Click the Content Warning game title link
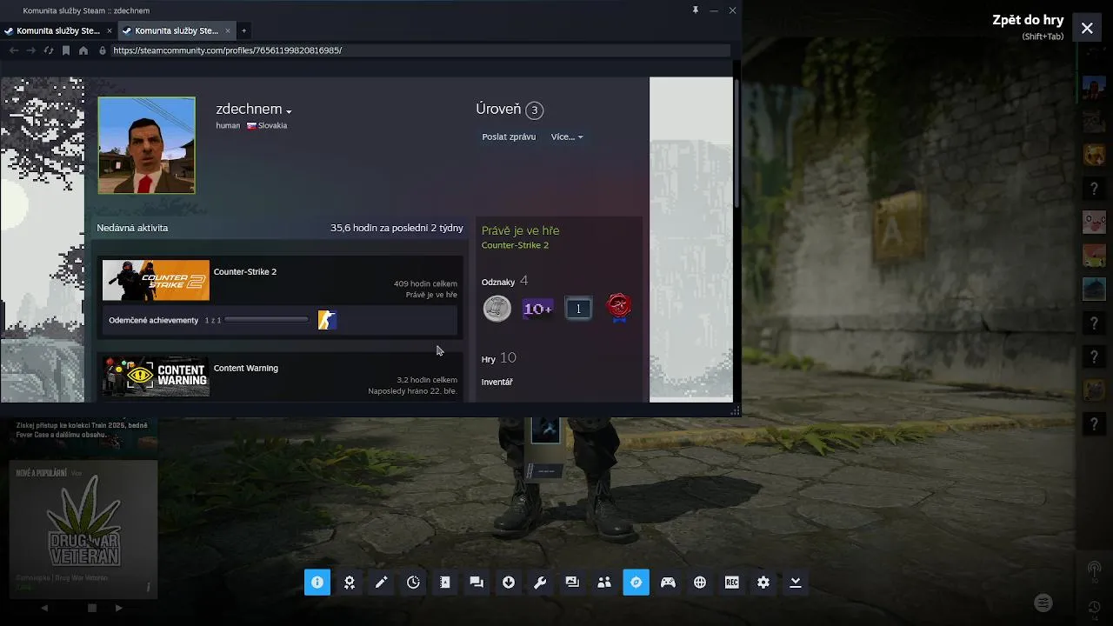The image size is (1113, 626). (x=246, y=368)
